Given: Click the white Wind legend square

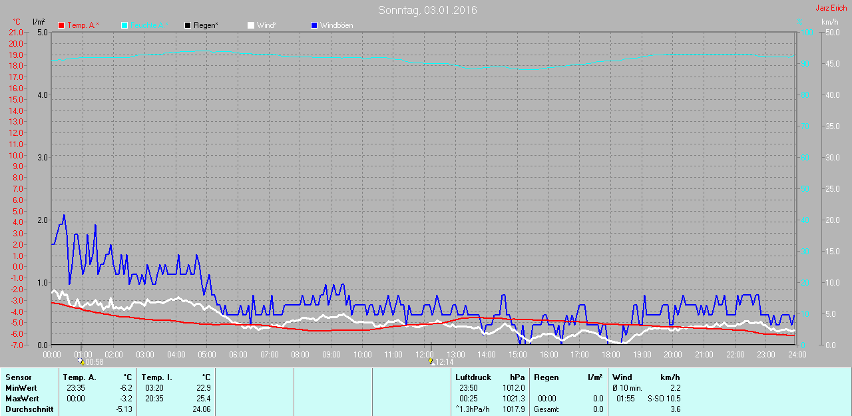Looking at the screenshot, I should 250,25.
